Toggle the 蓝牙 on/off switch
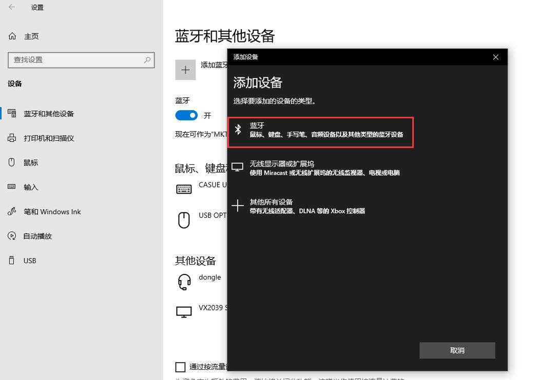This screenshot has width=537, height=380. (187, 116)
